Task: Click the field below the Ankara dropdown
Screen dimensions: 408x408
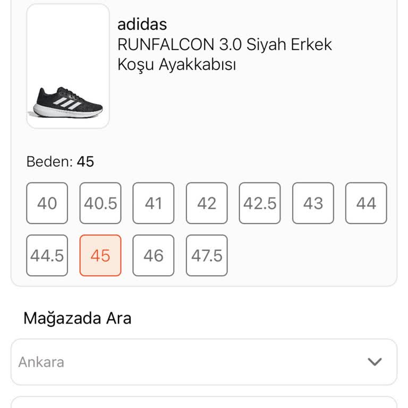Action: pos(203,402)
